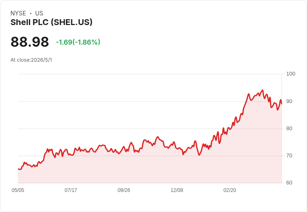
Task: Select the 88.98 price value
Action: click(30, 42)
